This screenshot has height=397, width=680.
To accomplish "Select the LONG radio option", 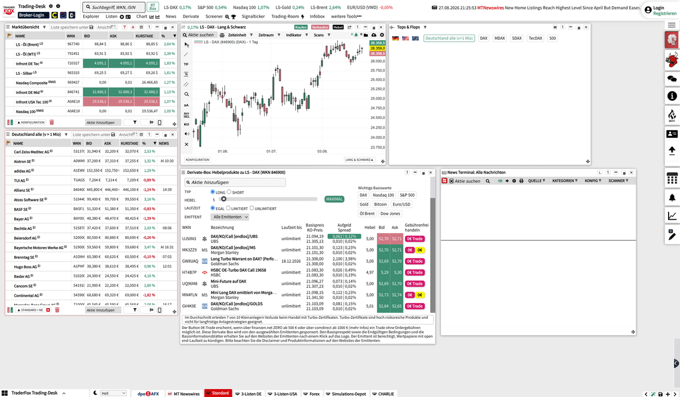I will coord(213,192).
